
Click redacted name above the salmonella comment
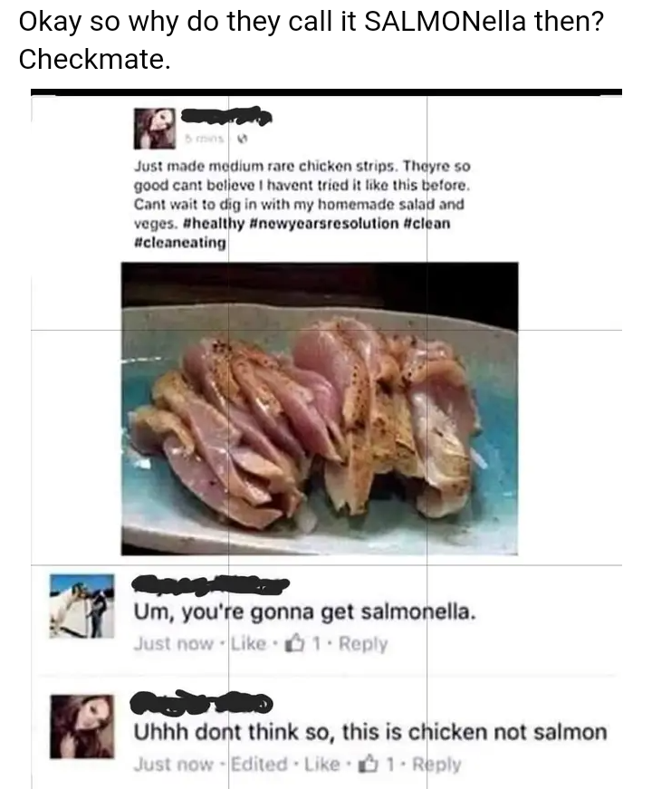(210, 583)
